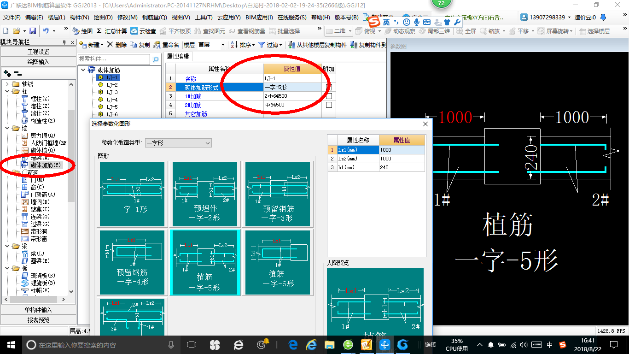Choose 植筋 一字-6形 shape thumbnail
This screenshot has height=354, width=629.
pyautogui.click(x=278, y=262)
